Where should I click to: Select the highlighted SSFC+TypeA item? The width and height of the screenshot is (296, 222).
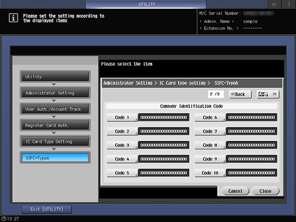point(55,158)
